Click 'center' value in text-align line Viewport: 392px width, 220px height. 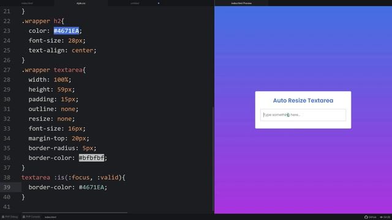pos(82,50)
